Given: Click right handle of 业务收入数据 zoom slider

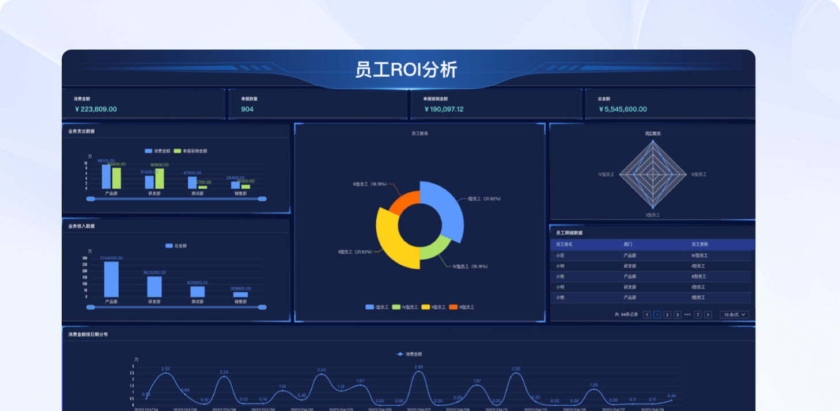Looking at the screenshot, I should point(263,307).
